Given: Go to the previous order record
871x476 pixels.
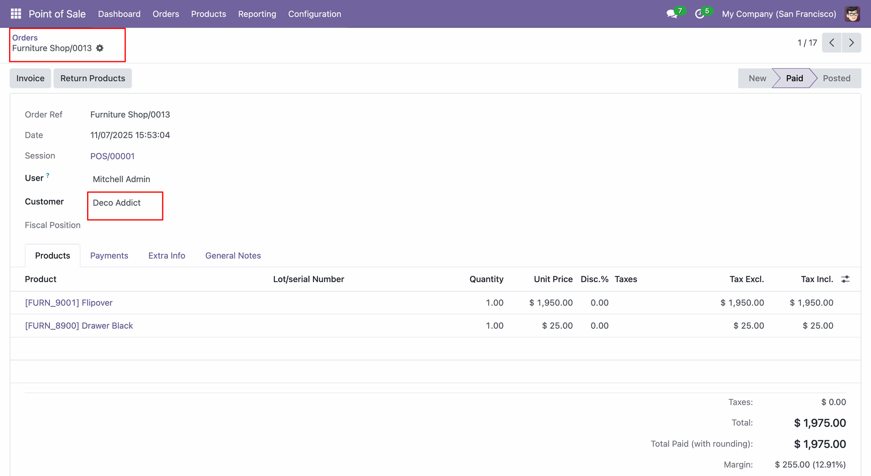Looking at the screenshot, I should pyautogui.click(x=832, y=43).
